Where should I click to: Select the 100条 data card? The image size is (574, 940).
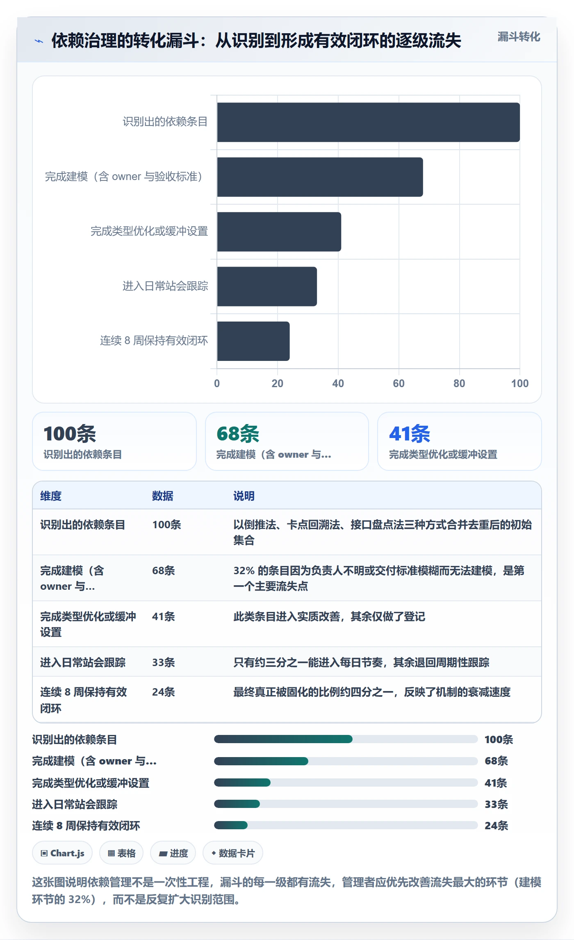coord(114,441)
